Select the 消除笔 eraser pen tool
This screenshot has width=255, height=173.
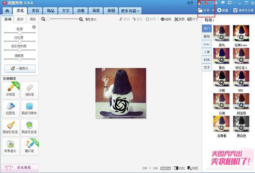coord(30,90)
